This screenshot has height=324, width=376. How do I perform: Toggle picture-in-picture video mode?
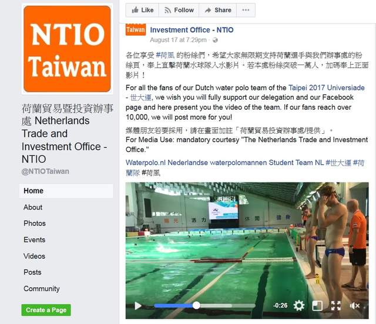click(317, 306)
